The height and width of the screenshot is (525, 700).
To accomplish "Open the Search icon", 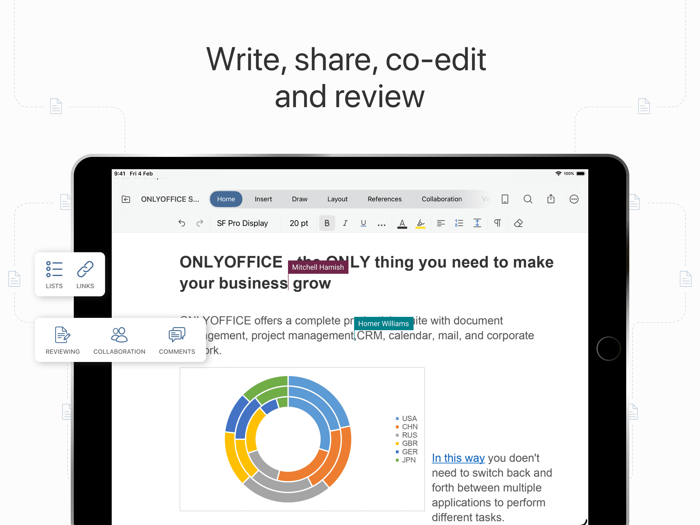I will point(528,199).
